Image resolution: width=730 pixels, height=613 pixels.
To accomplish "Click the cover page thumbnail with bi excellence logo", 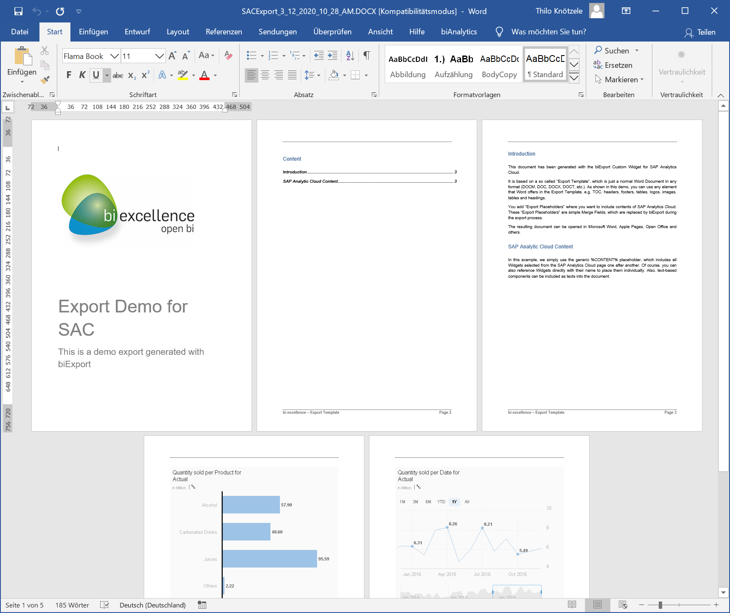I will pos(142,276).
